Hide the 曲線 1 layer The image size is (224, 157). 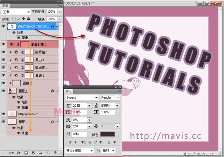point(4,75)
